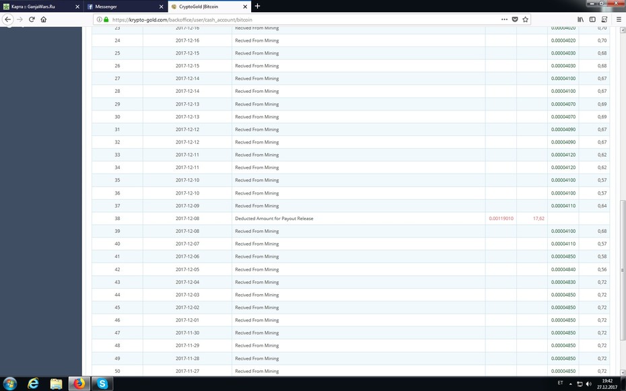Click the red 0.00119010 deducted amount
The width and height of the screenshot is (626, 391).
coord(501,218)
